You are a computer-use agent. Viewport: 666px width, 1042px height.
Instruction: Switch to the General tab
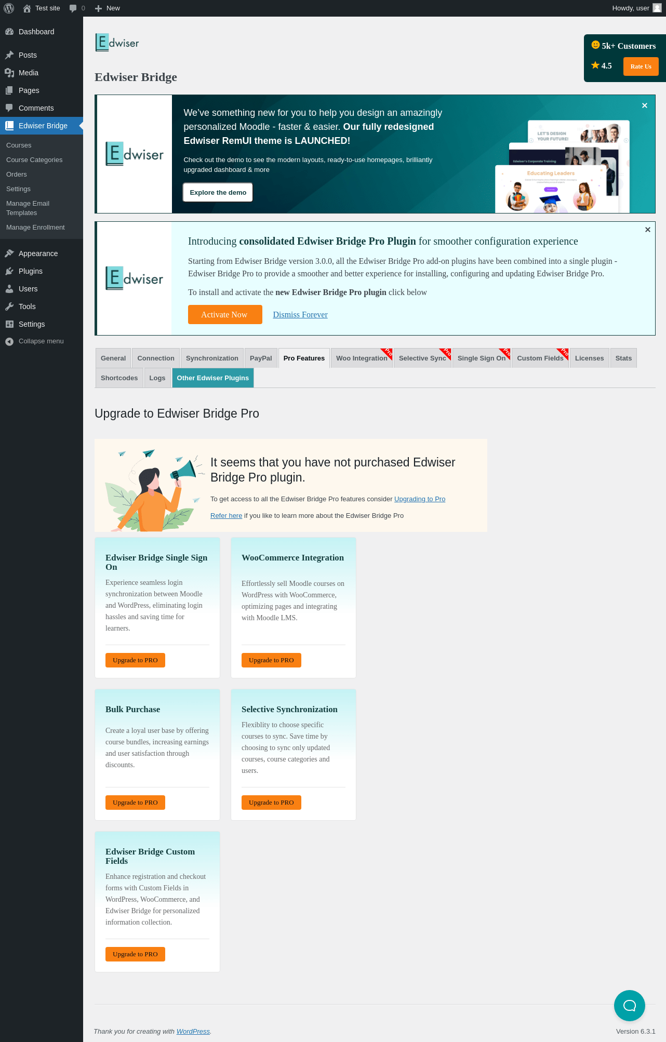coord(113,358)
